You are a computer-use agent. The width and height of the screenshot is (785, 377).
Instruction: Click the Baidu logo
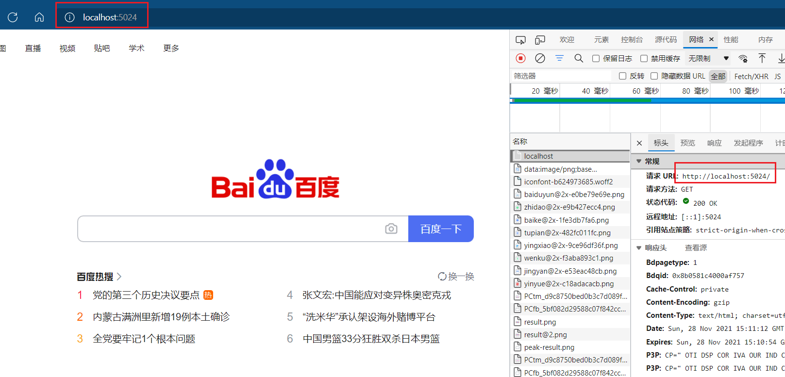(275, 179)
